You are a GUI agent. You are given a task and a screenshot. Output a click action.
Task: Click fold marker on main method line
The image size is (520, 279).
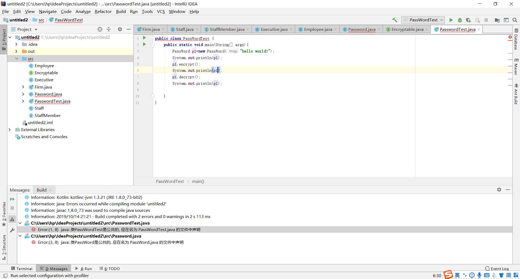[x=153, y=45]
